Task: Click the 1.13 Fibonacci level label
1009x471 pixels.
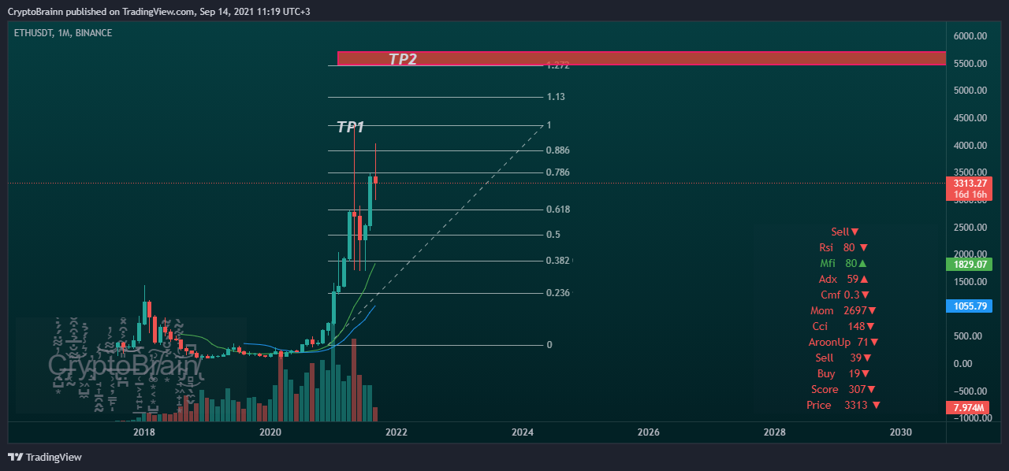Action: tap(556, 97)
